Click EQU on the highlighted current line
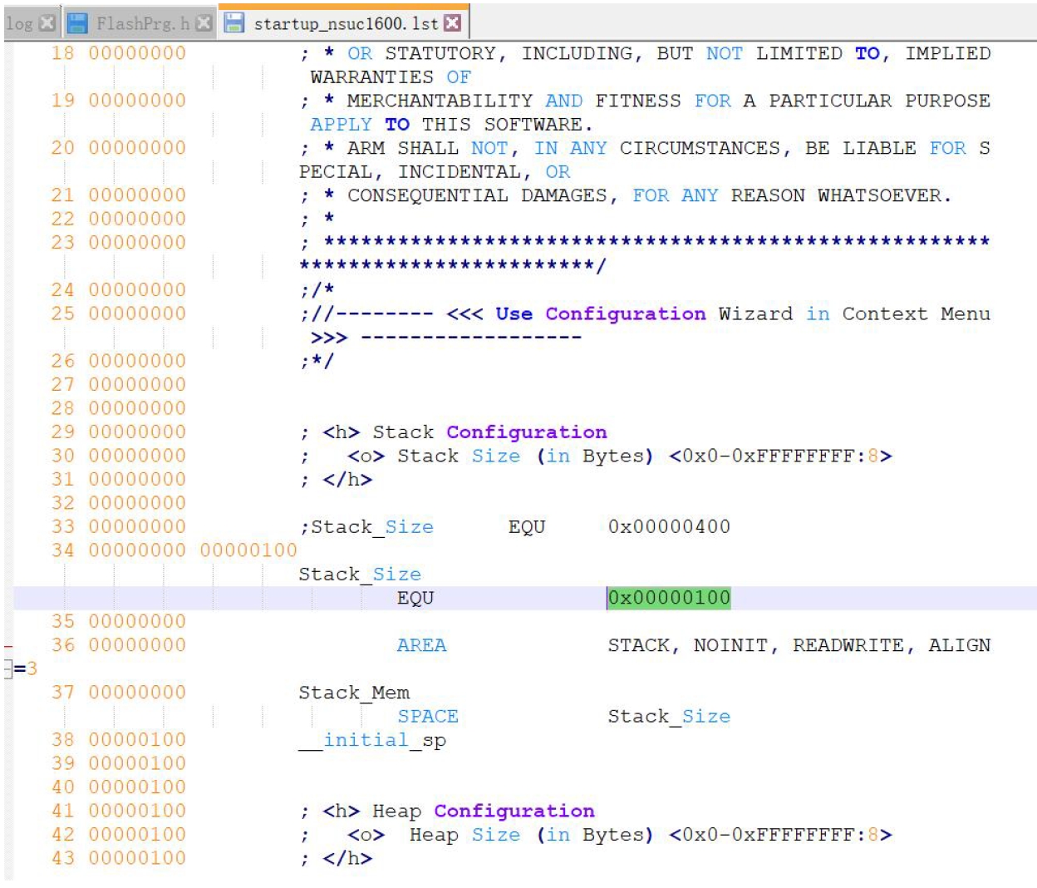The height and width of the screenshot is (888, 1037). pyautogui.click(x=415, y=598)
